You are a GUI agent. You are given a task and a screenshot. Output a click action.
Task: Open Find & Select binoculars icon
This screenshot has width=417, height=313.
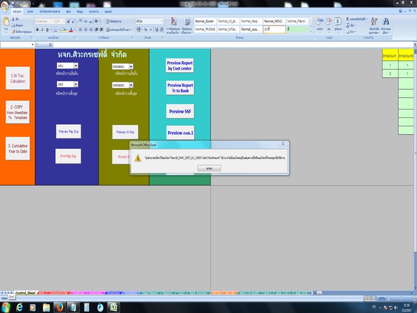(x=386, y=22)
